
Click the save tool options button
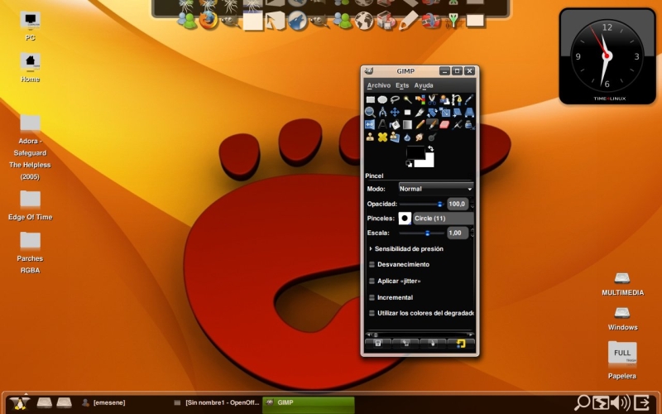pyautogui.click(x=378, y=344)
